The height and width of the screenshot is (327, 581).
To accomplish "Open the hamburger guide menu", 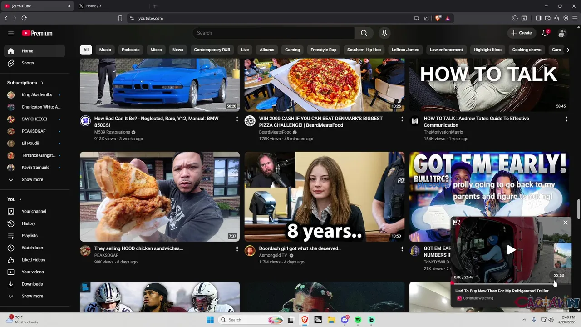I will click(11, 33).
